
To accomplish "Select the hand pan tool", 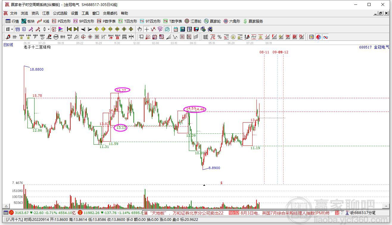I will pos(140,29).
